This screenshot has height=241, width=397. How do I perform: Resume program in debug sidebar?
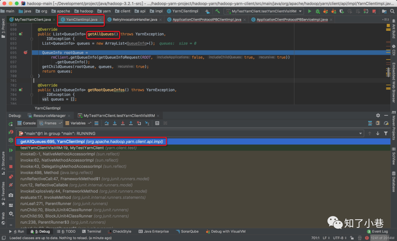point(11,150)
